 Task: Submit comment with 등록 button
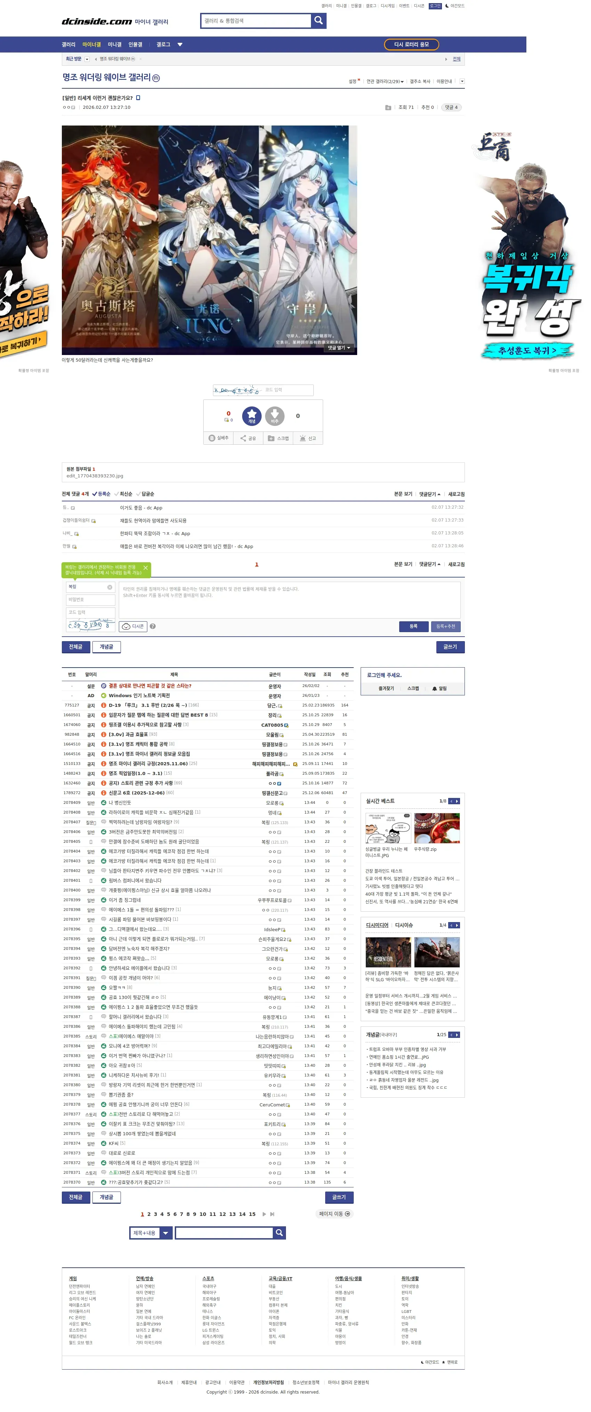pyautogui.click(x=413, y=627)
